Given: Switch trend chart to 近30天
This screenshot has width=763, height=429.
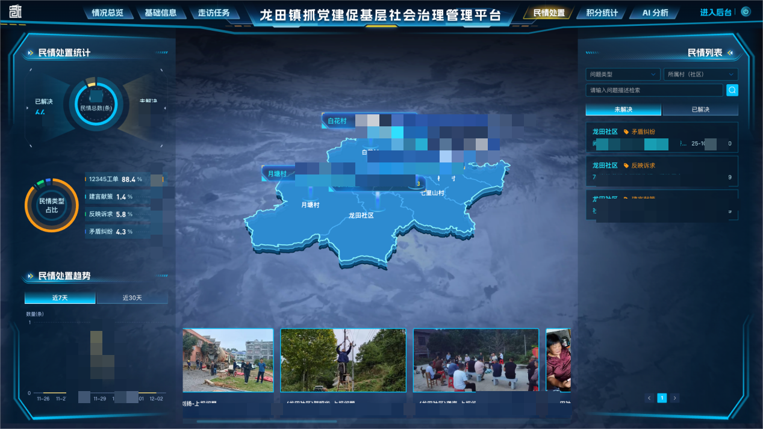Looking at the screenshot, I should coord(132,298).
